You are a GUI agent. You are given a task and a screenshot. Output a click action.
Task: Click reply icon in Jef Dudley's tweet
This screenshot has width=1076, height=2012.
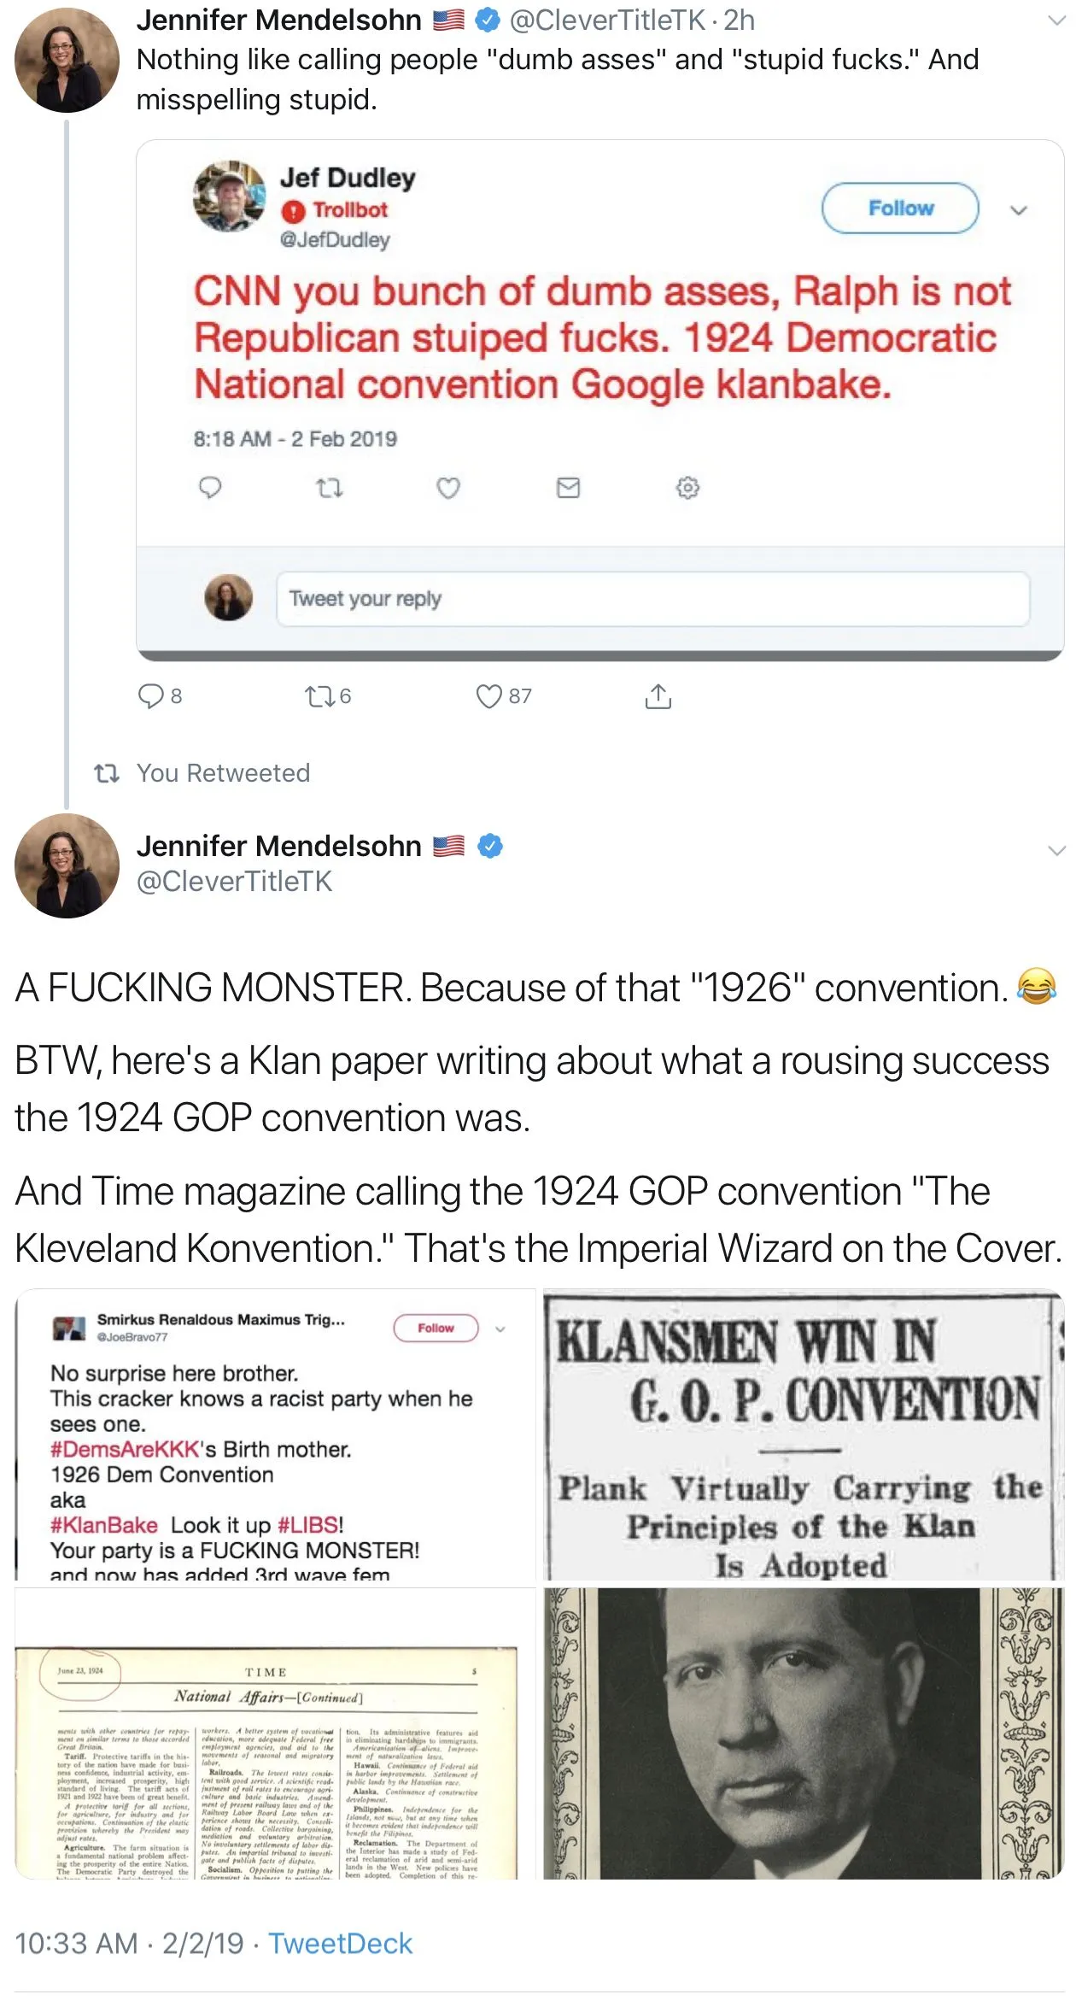coord(210,487)
